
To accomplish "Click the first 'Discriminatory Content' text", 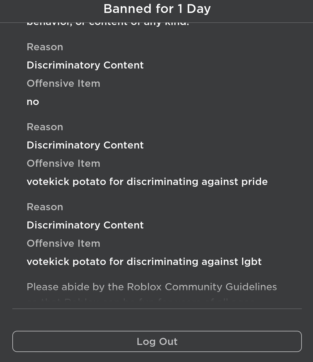I will [x=85, y=65].
